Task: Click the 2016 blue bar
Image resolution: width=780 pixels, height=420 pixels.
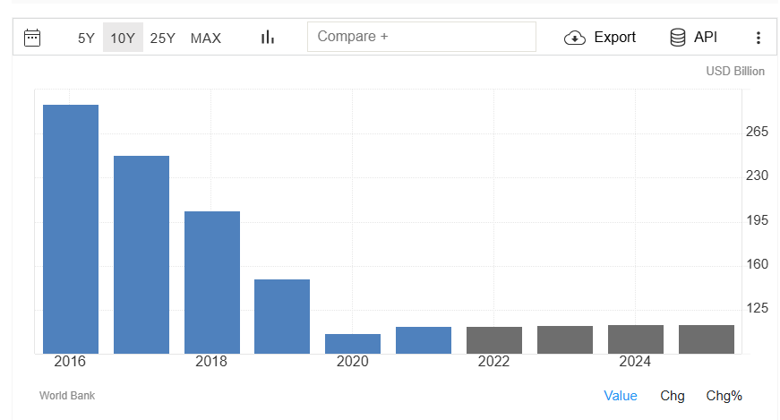Action: click(x=71, y=229)
